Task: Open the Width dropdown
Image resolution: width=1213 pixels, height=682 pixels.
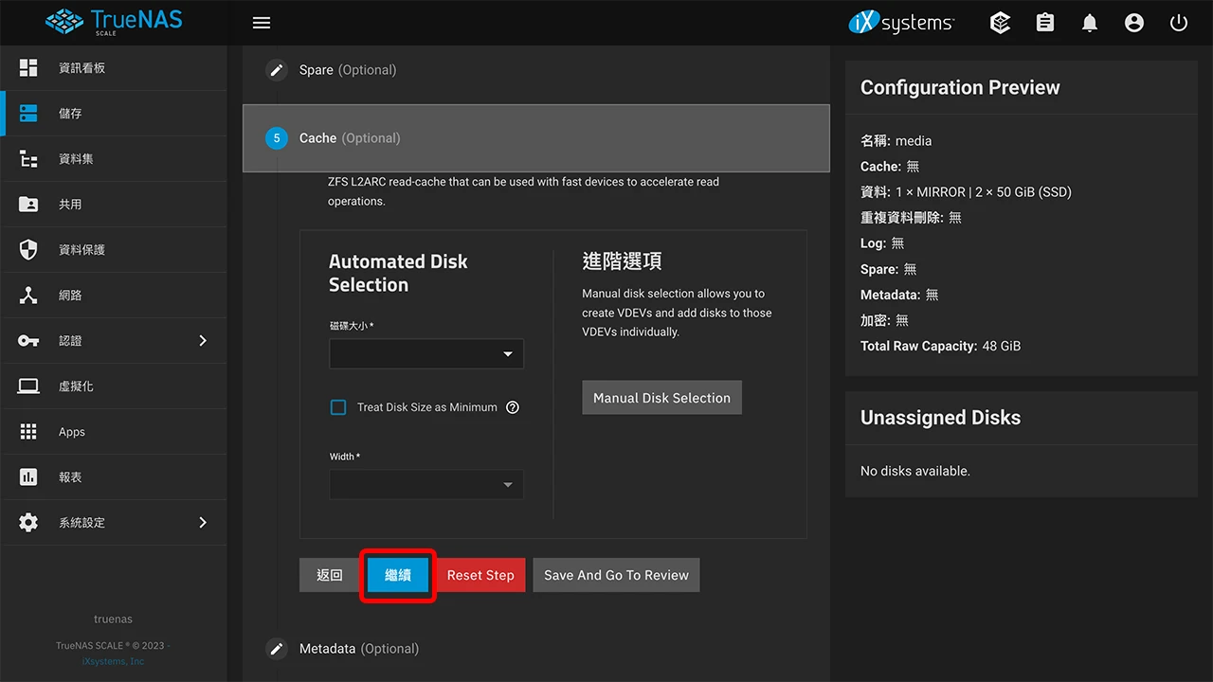Action: click(425, 484)
